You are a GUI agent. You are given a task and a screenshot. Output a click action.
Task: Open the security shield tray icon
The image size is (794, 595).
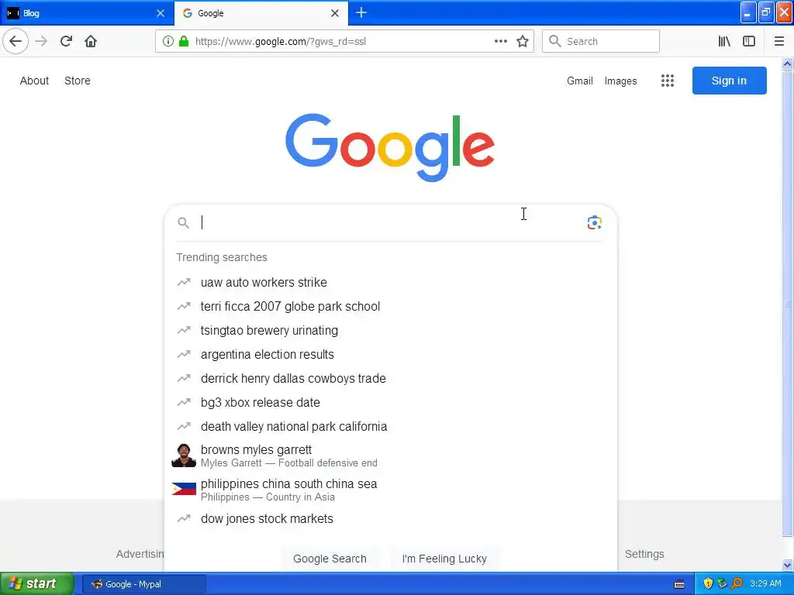(708, 583)
